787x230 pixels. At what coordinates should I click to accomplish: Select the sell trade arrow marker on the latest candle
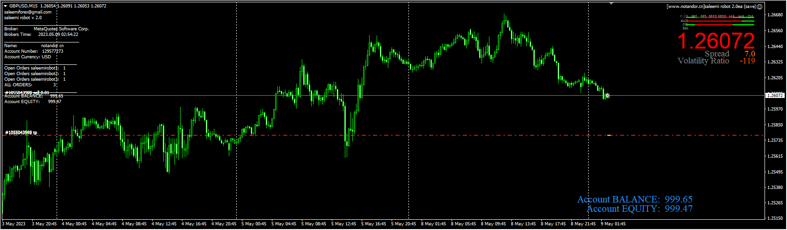click(x=607, y=95)
